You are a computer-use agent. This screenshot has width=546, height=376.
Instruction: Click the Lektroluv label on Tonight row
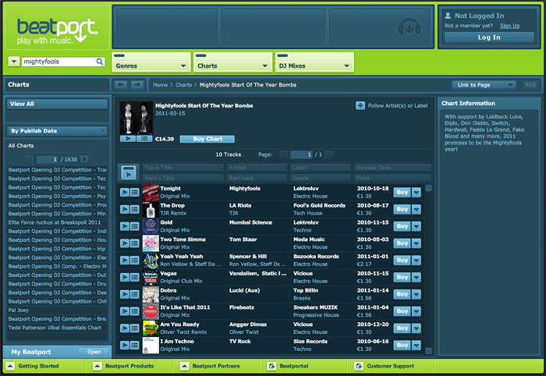tap(306, 188)
